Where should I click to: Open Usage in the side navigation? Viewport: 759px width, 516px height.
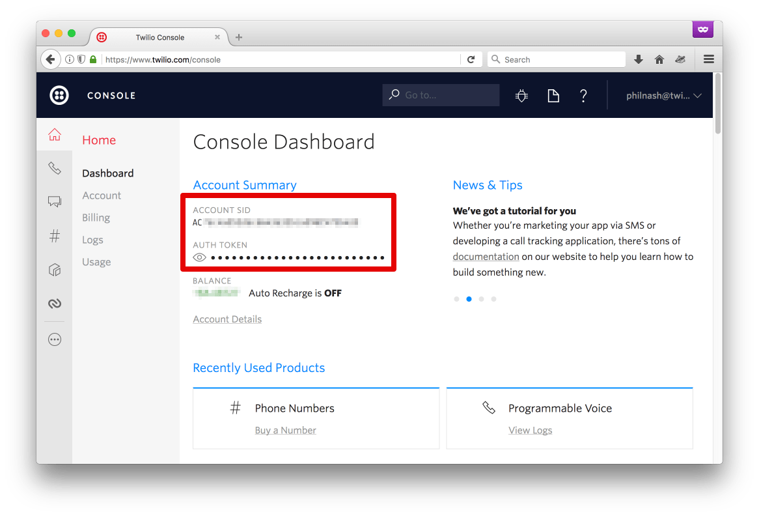click(96, 262)
